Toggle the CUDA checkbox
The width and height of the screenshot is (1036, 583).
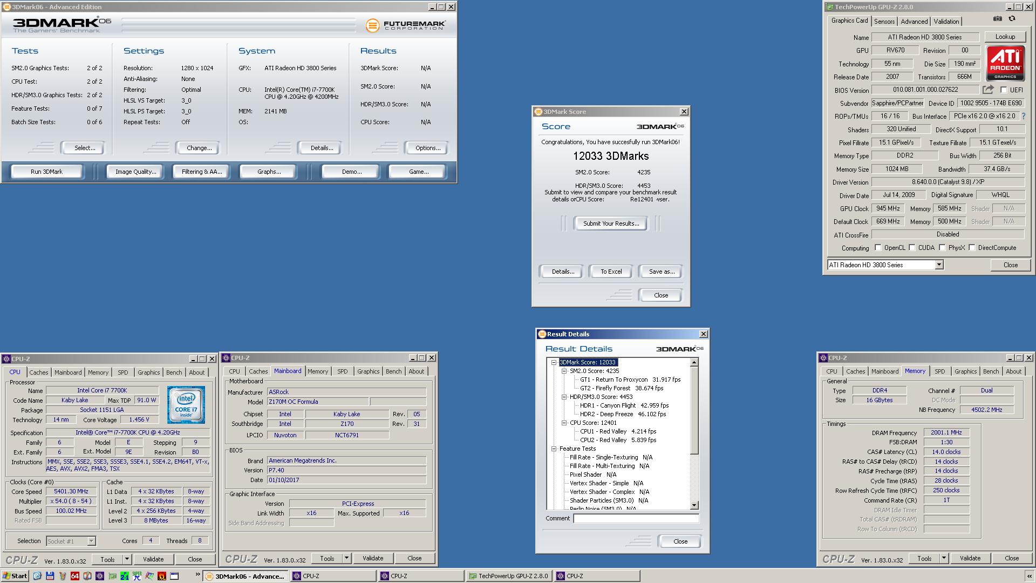coord(912,248)
